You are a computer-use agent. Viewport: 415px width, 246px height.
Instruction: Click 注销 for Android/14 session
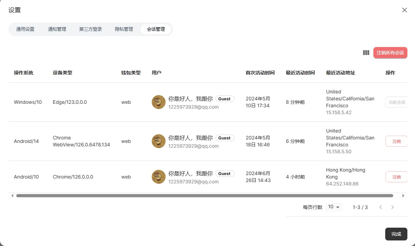click(x=396, y=141)
